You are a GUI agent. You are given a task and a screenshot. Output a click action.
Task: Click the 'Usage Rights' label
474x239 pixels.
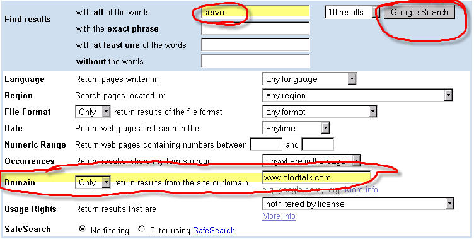coord(30,209)
